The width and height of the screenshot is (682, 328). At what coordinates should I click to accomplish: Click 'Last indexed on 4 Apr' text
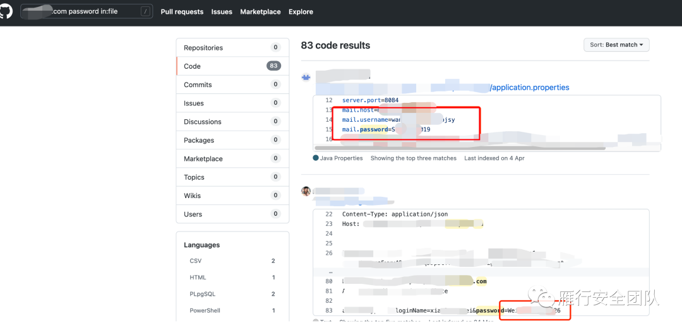coord(494,158)
